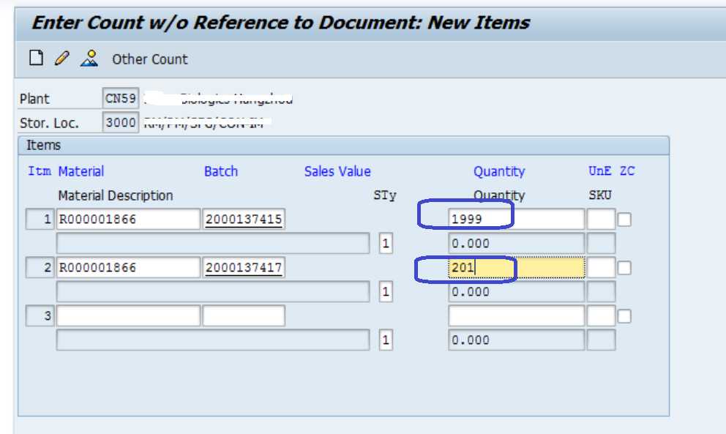
Task: Click the Other Count button
Action: pos(149,59)
